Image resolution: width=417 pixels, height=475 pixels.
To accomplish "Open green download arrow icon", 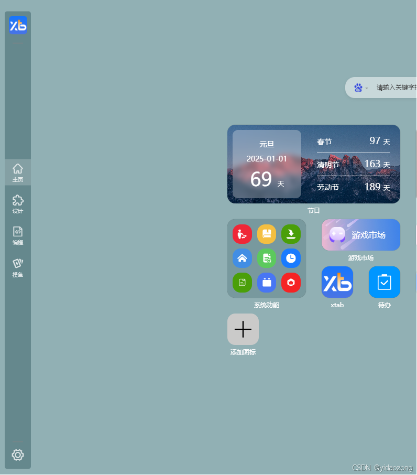I will 291,234.
